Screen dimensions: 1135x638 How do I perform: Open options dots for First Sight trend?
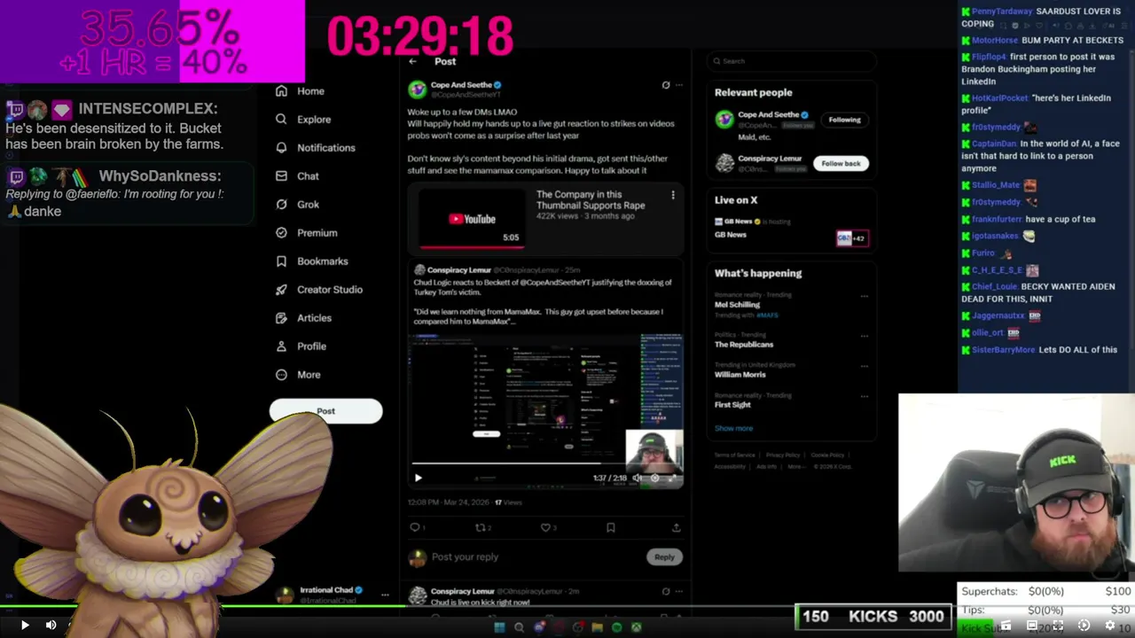pos(865,396)
